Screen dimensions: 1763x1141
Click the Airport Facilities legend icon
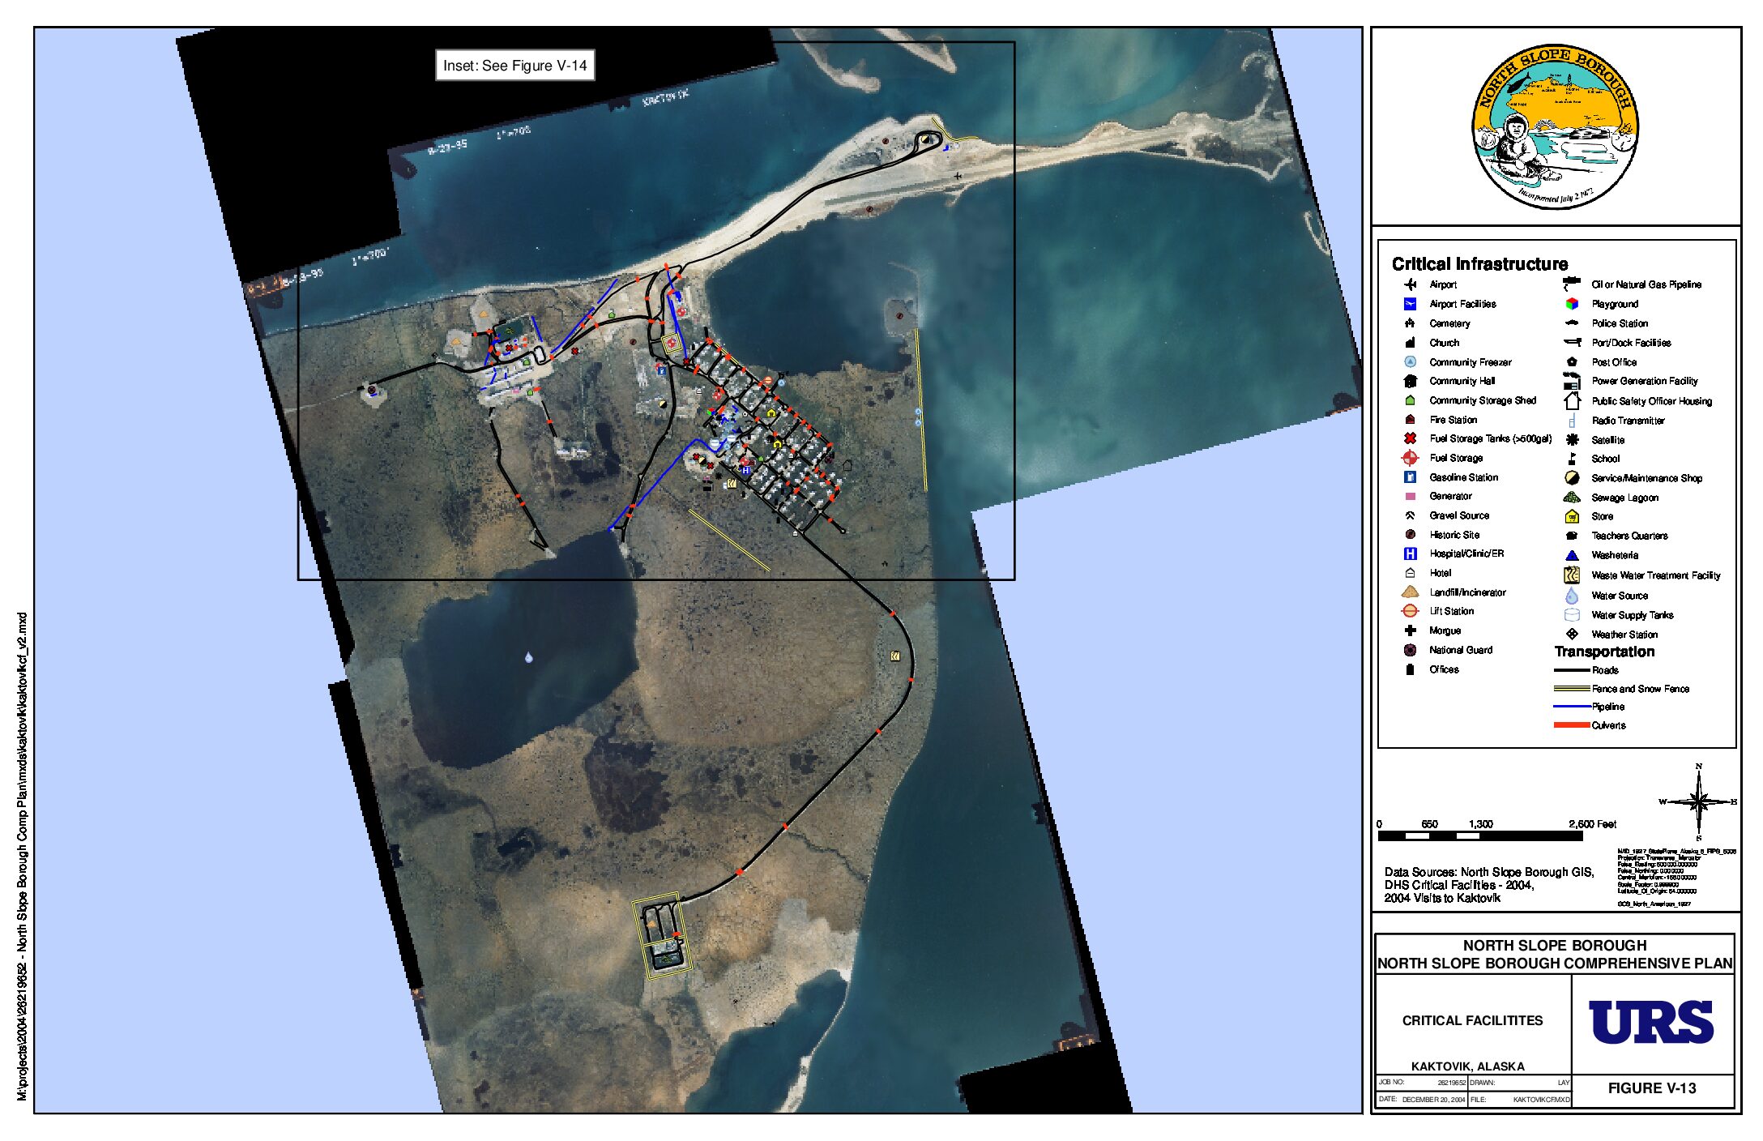(x=1410, y=304)
